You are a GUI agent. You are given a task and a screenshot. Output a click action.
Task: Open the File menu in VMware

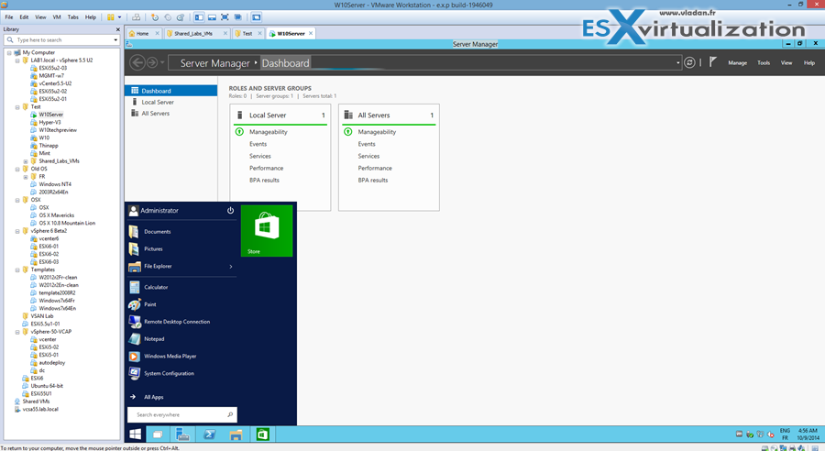coord(9,16)
